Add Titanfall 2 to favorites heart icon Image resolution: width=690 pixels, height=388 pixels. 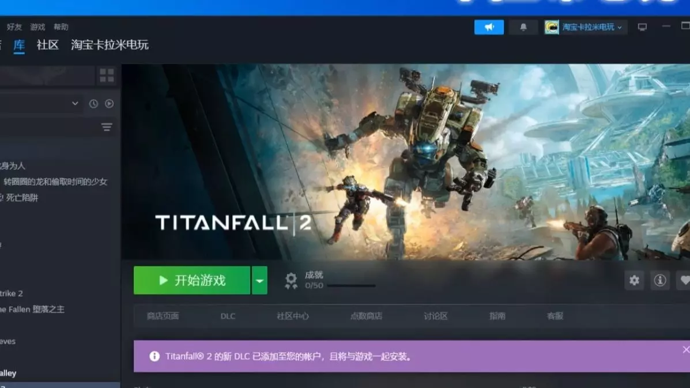[684, 280]
